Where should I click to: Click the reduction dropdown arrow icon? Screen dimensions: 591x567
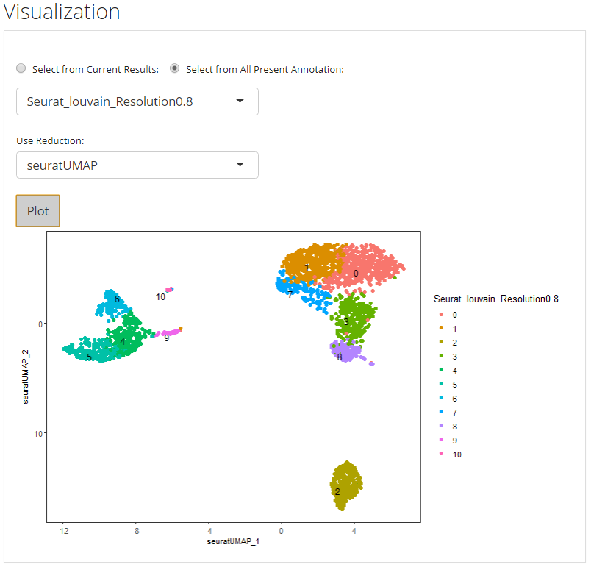click(240, 165)
